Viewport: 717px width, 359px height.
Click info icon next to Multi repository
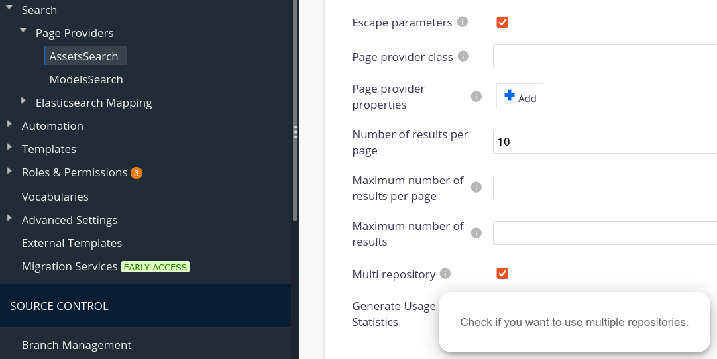point(445,274)
